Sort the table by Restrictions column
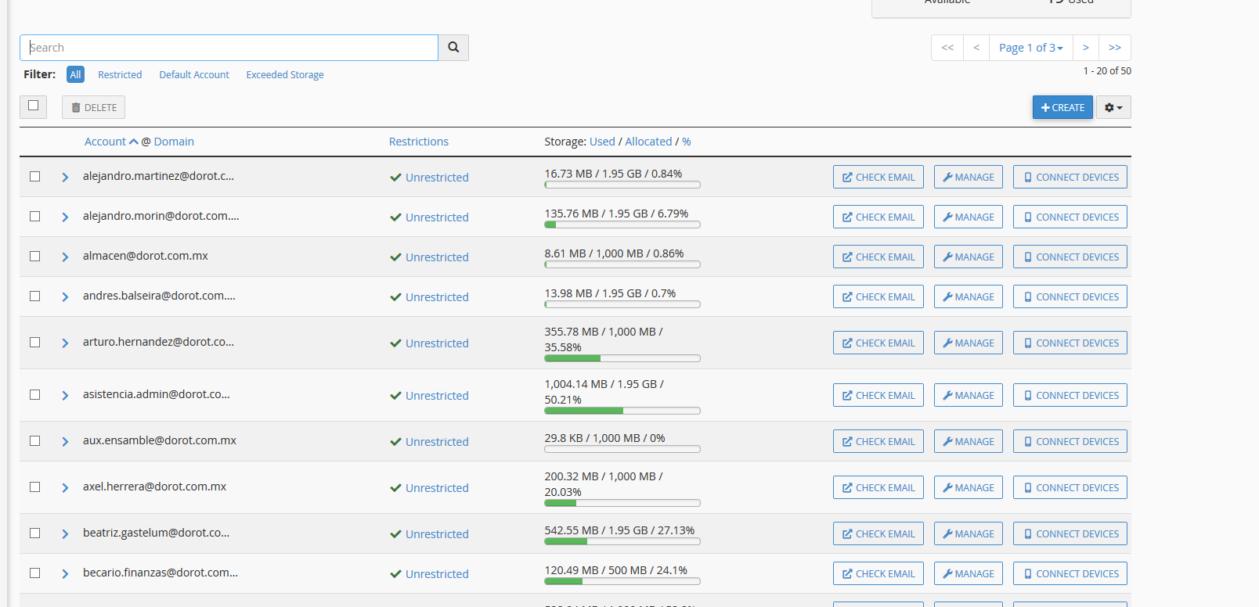Screen dimensions: 1259x607 click(x=418, y=142)
